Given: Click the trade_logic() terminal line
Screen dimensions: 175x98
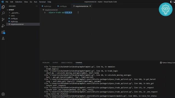Looking at the screenshot, I should coord(52,69).
